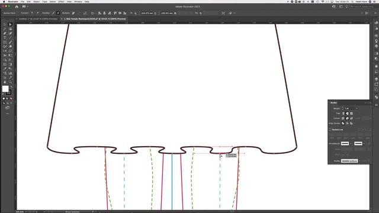Open the Object menu

(x=37, y=1)
